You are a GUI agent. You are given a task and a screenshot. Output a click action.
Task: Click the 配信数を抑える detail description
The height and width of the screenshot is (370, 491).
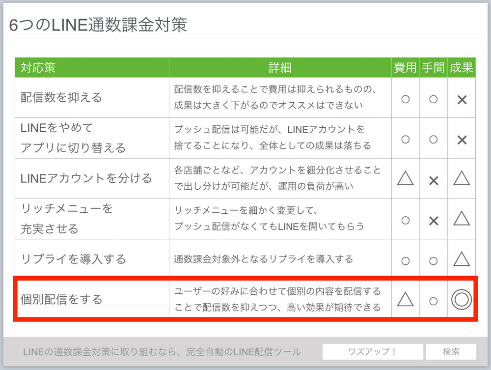(x=275, y=97)
